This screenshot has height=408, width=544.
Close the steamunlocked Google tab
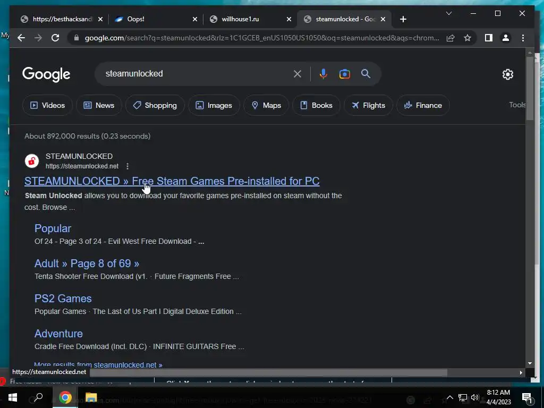(383, 20)
